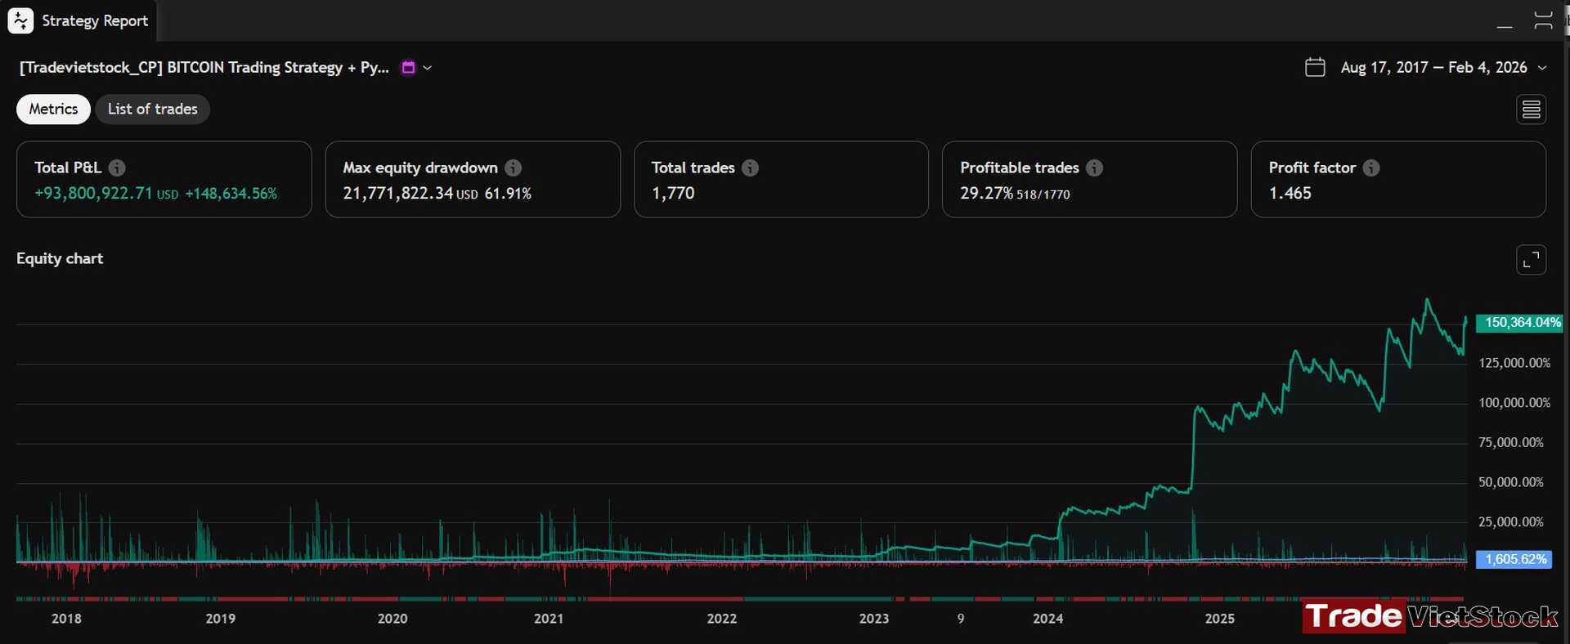This screenshot has width=1570, height=644.
Task: Expand the date range dropdown chevron
Action: point(1542,68)
